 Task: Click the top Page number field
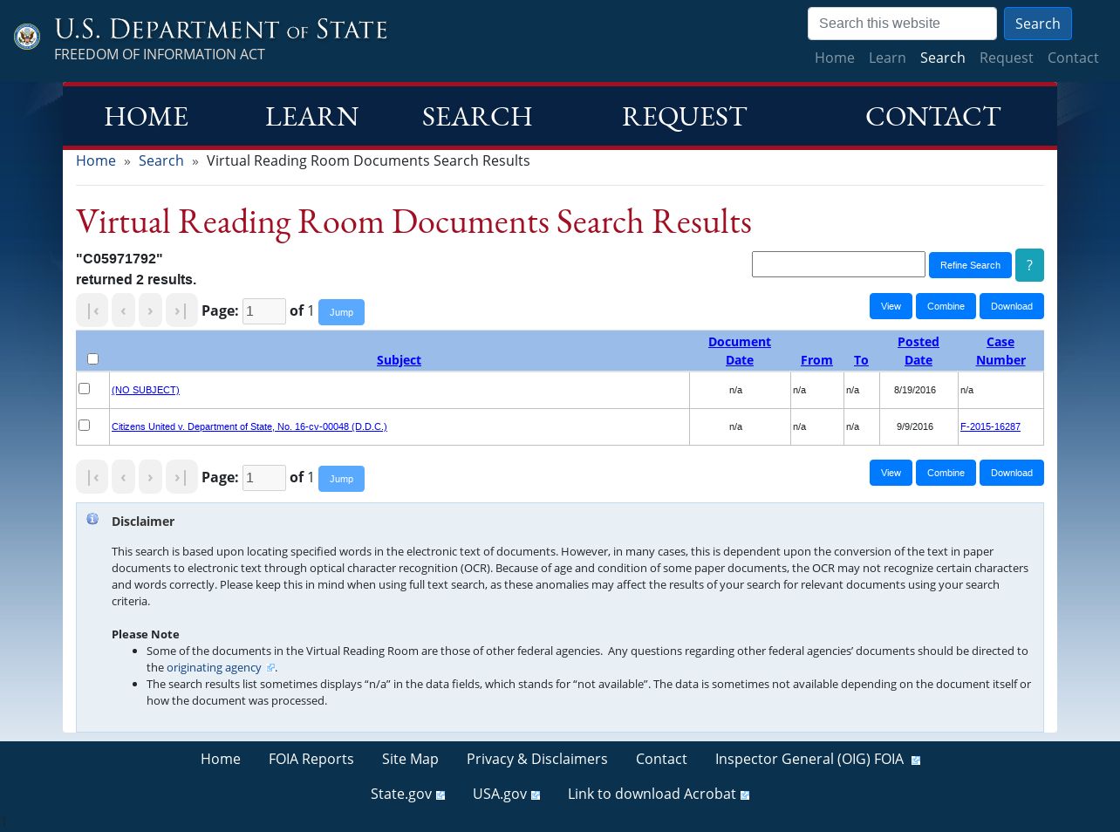pyautogui.click(x=264, y=311)
